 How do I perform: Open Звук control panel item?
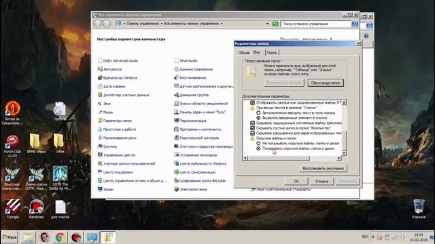(x=104, y=104)
